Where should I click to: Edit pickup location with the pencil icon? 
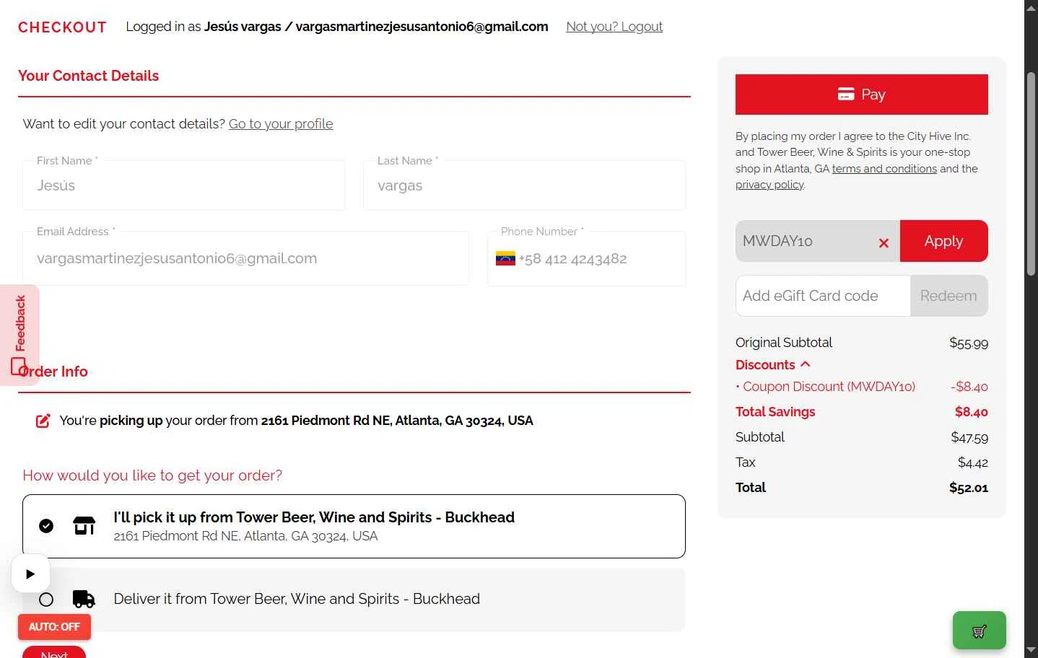[x=43, y=421]
